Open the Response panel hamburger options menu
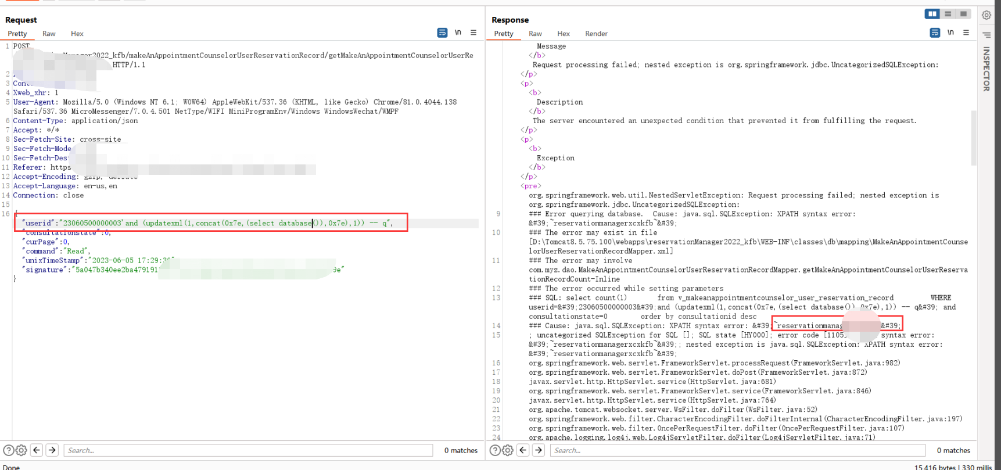Screen dimensions: 1001x470 966,33
